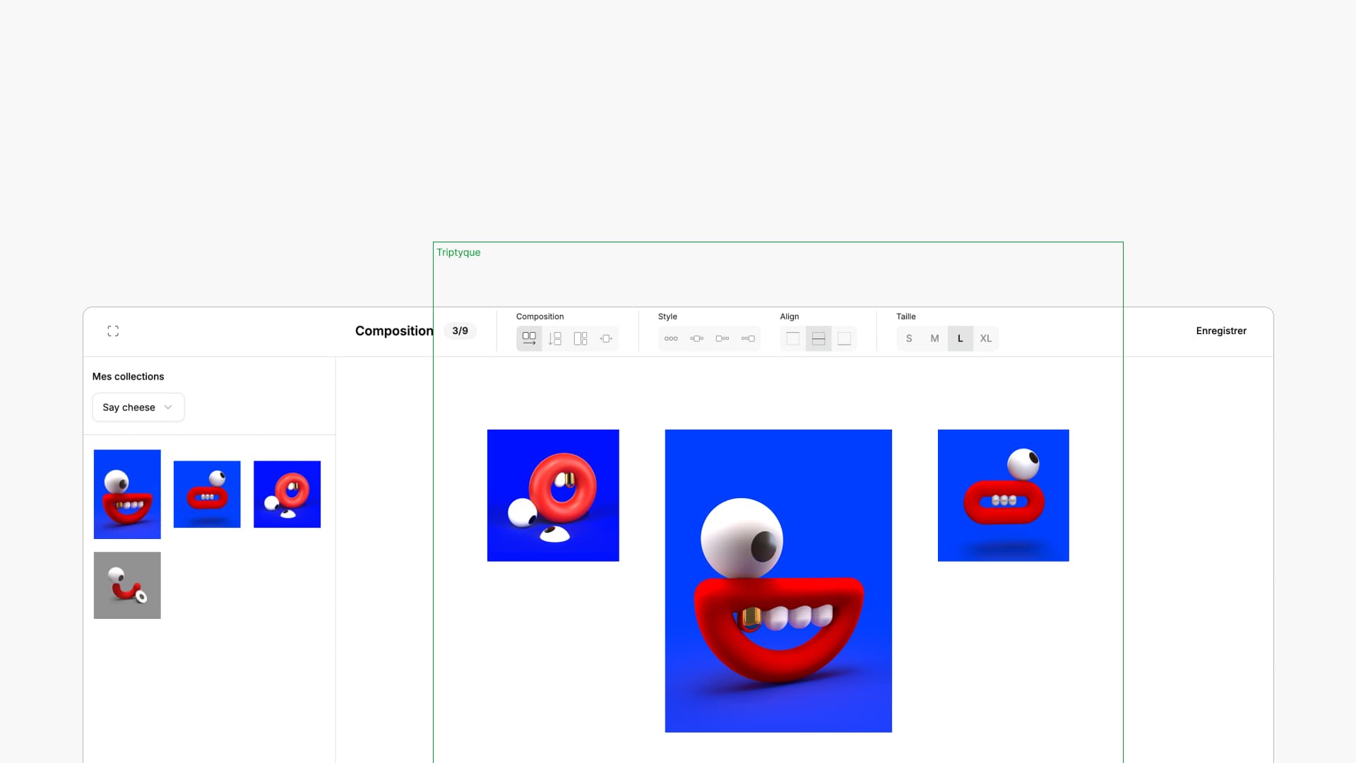Apply the large-right square style
The width and height of the screenshot is (1356, 763).
(748, 338)
